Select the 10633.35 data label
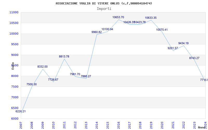Screen dimensions: 208x130 click(151, 18)
